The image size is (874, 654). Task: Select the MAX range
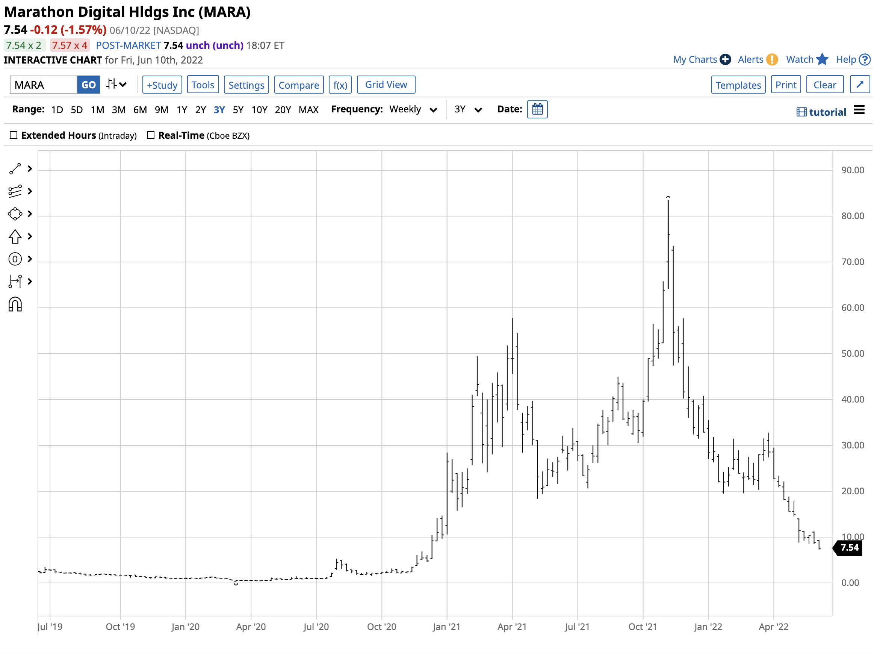(309, 110)
